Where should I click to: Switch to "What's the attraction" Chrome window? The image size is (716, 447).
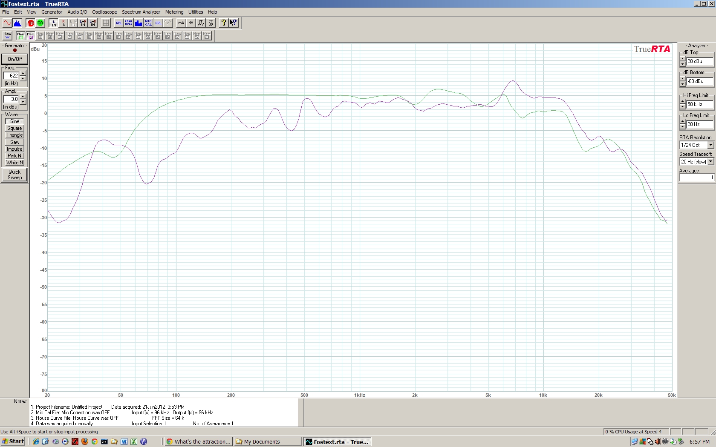click(199, 441)
